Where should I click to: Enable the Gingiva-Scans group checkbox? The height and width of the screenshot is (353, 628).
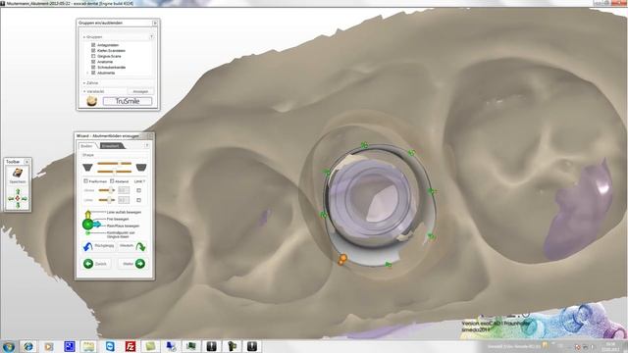click(93, 56)
